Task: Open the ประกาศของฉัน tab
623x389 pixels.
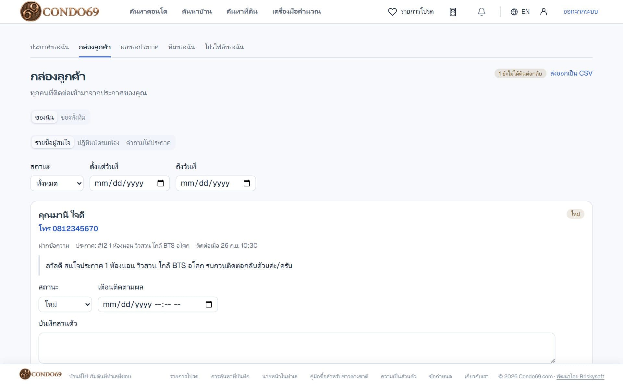Action: (x=50, y=47)
